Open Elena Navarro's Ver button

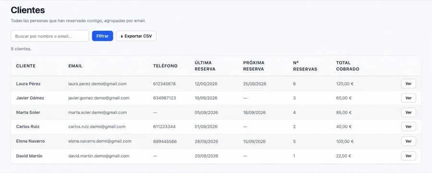point(408,141)
